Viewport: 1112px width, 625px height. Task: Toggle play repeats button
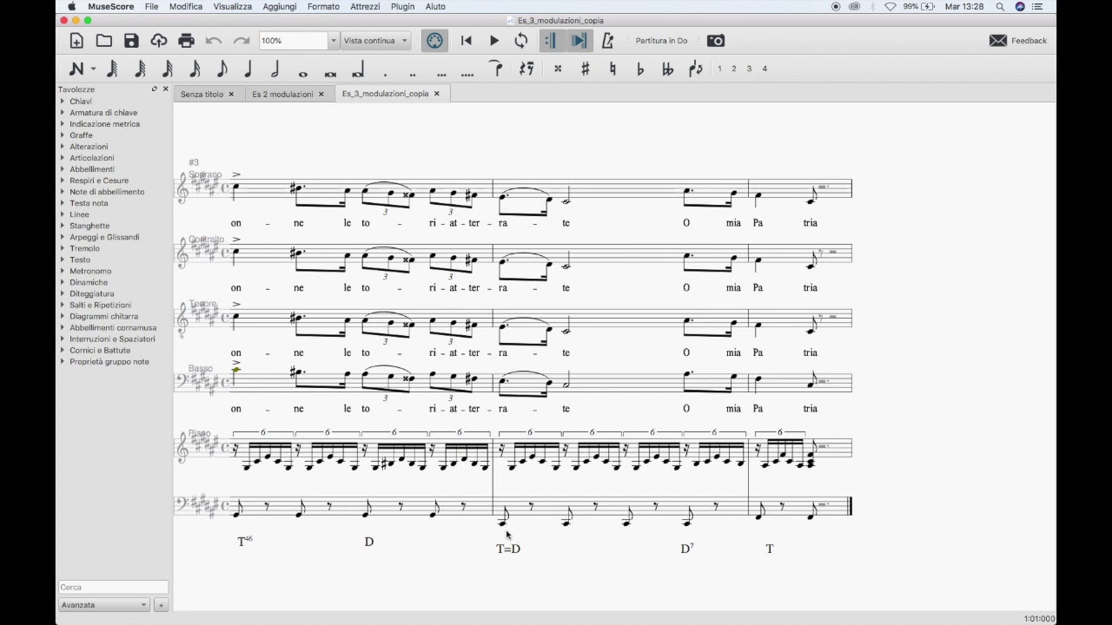pyautogui.click(x=551, y=41)
